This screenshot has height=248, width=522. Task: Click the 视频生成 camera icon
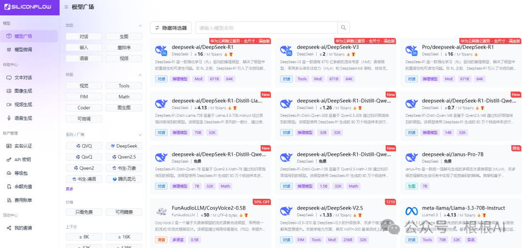9,104
